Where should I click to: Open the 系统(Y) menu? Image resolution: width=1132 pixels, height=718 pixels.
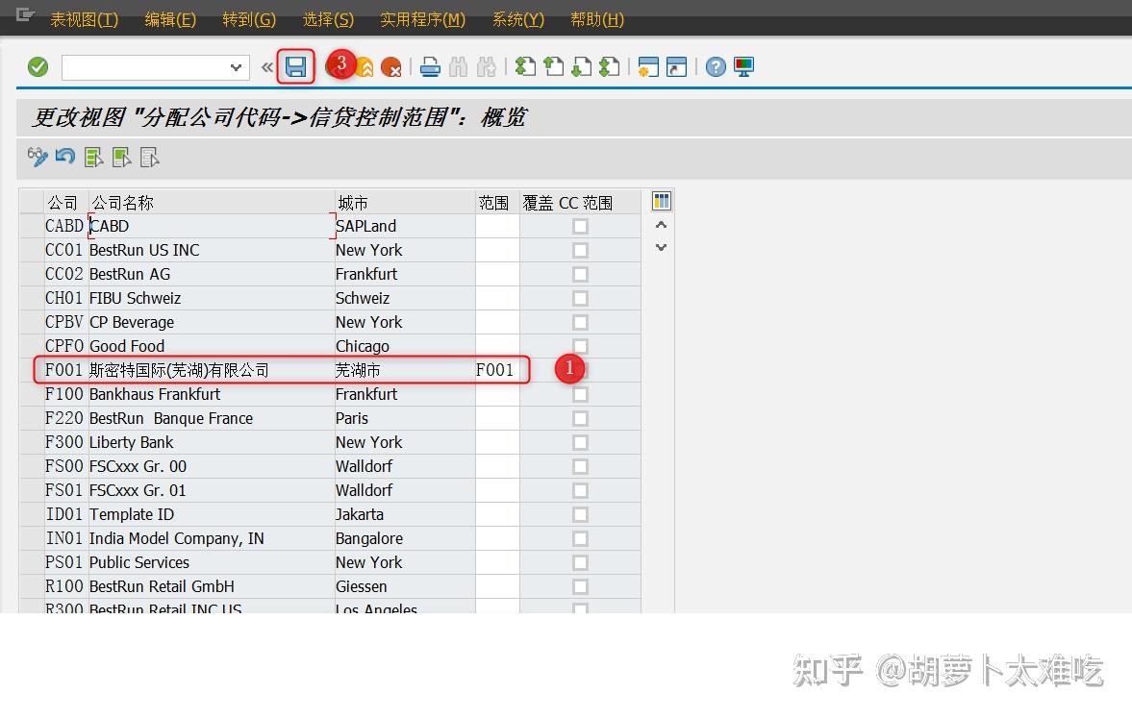pyautogui.click(x=517, y=19)
